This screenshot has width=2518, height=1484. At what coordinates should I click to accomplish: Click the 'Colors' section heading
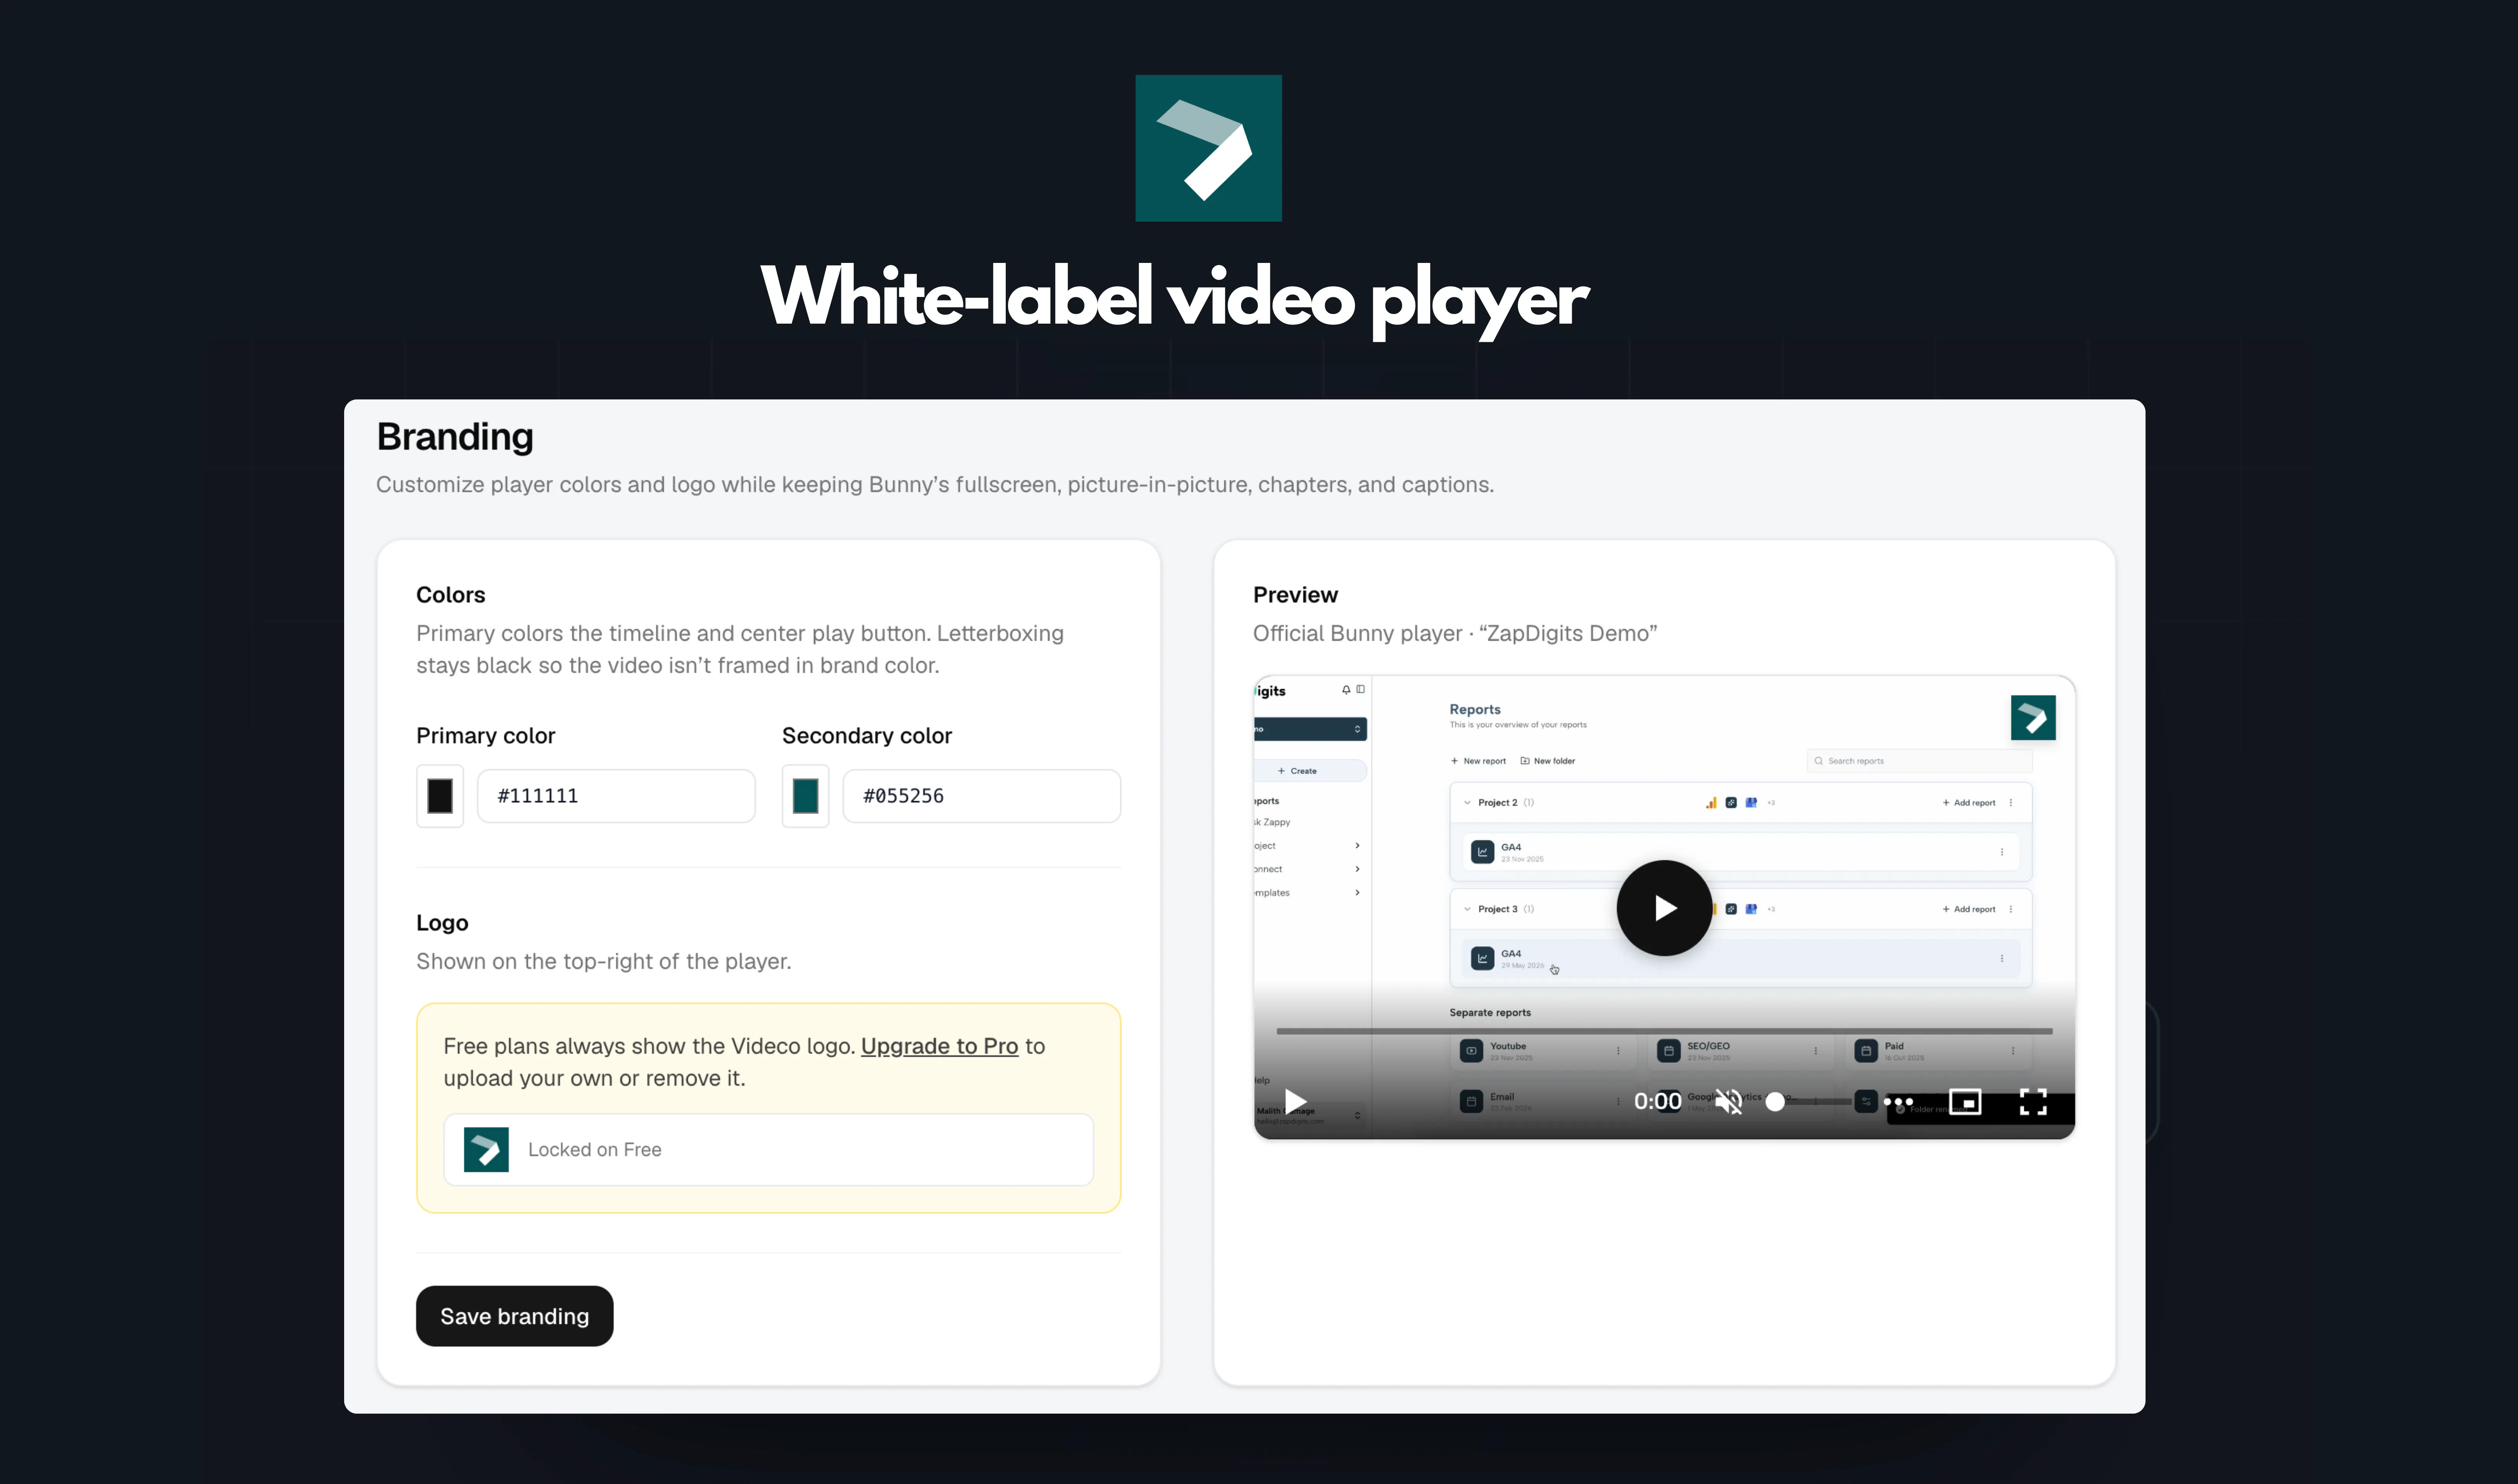(451, 595)
